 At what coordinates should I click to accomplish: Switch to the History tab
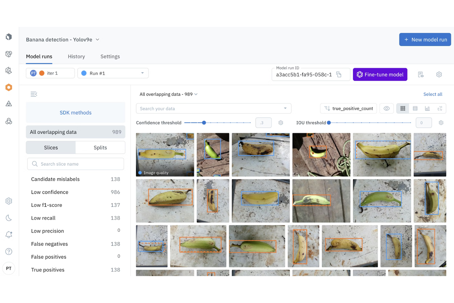click(x=76, y=56)
